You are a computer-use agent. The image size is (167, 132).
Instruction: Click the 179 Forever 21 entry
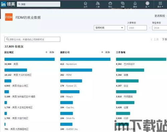68,86
